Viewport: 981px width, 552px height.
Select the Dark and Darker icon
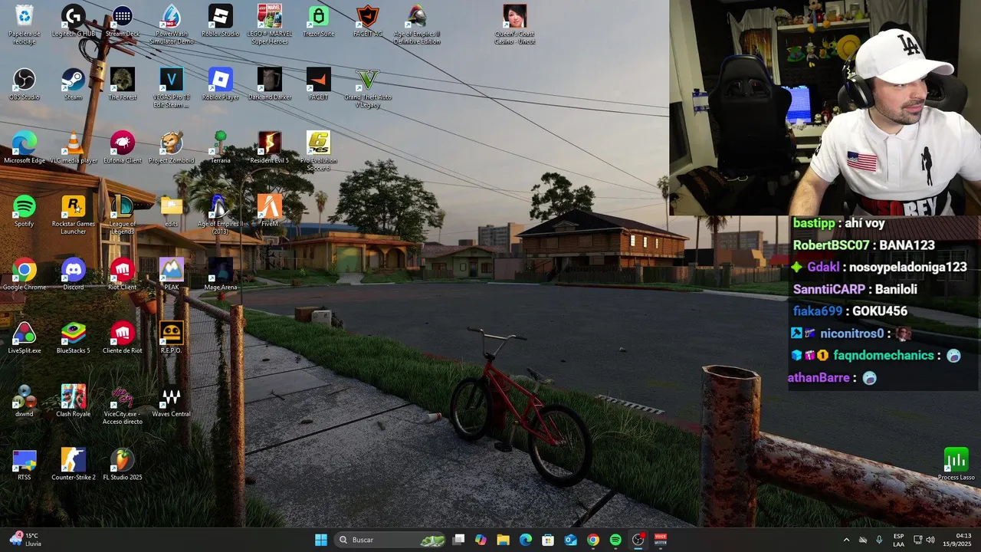pos(270,84)
